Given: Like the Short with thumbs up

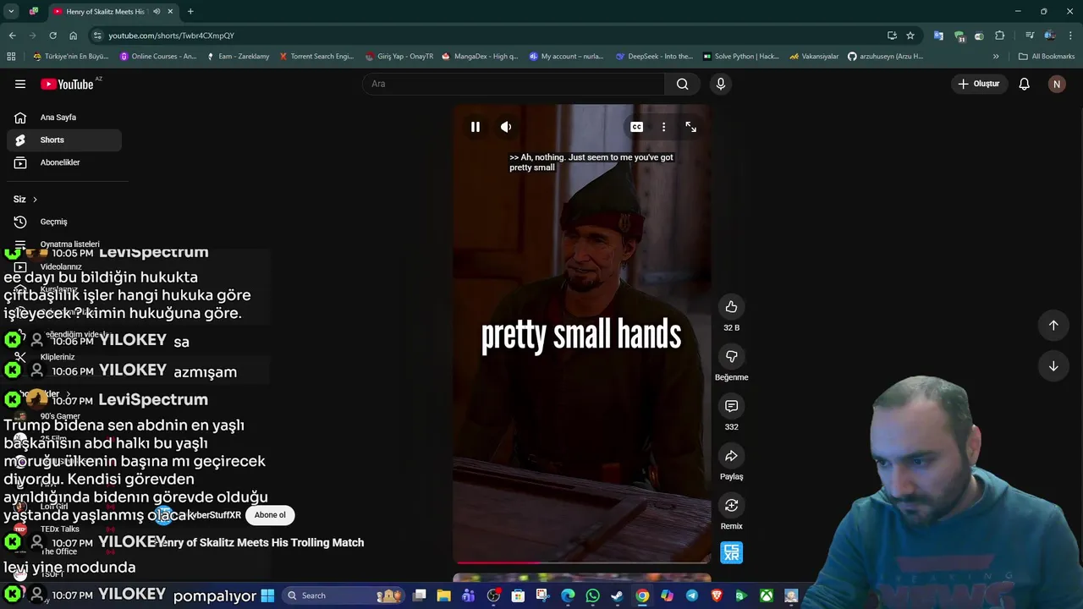Looking at the screenshot, I should point(732,307).
